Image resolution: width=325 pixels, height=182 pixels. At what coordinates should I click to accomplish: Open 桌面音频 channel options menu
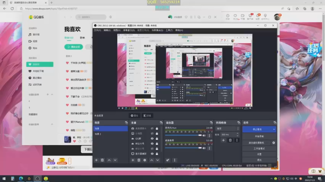[x=209, y=148]
